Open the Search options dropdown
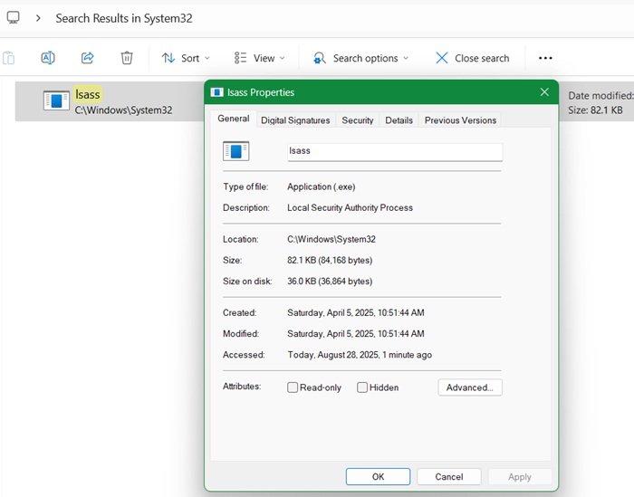634x497 pixels. tap(360, 58)
